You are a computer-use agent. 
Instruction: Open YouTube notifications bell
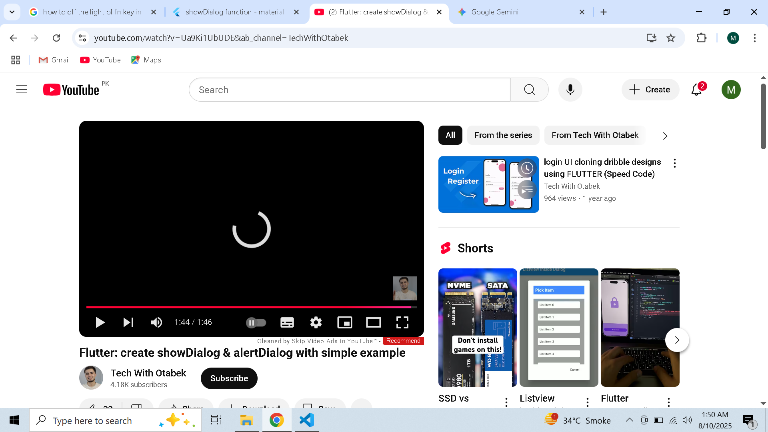coord(697,90)
